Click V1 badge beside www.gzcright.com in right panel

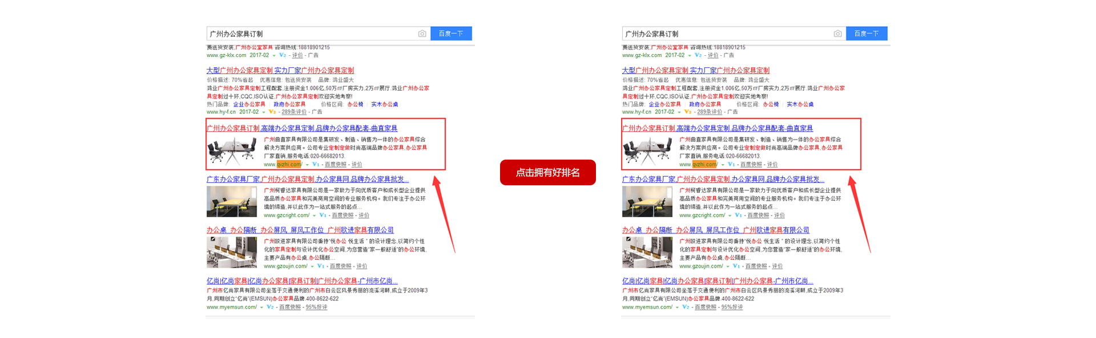click(738, 215)
